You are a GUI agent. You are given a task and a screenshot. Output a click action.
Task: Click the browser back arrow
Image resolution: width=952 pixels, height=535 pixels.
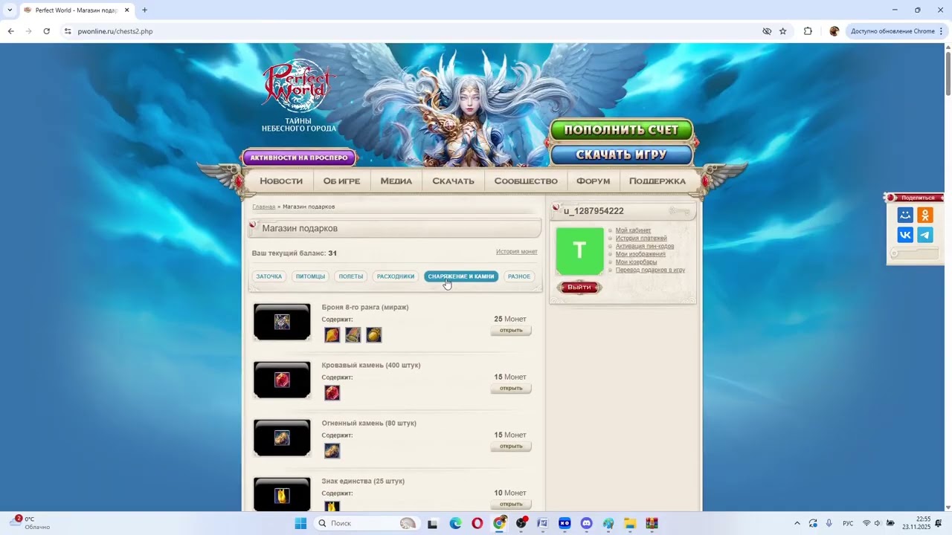click(x=10, y=31)
